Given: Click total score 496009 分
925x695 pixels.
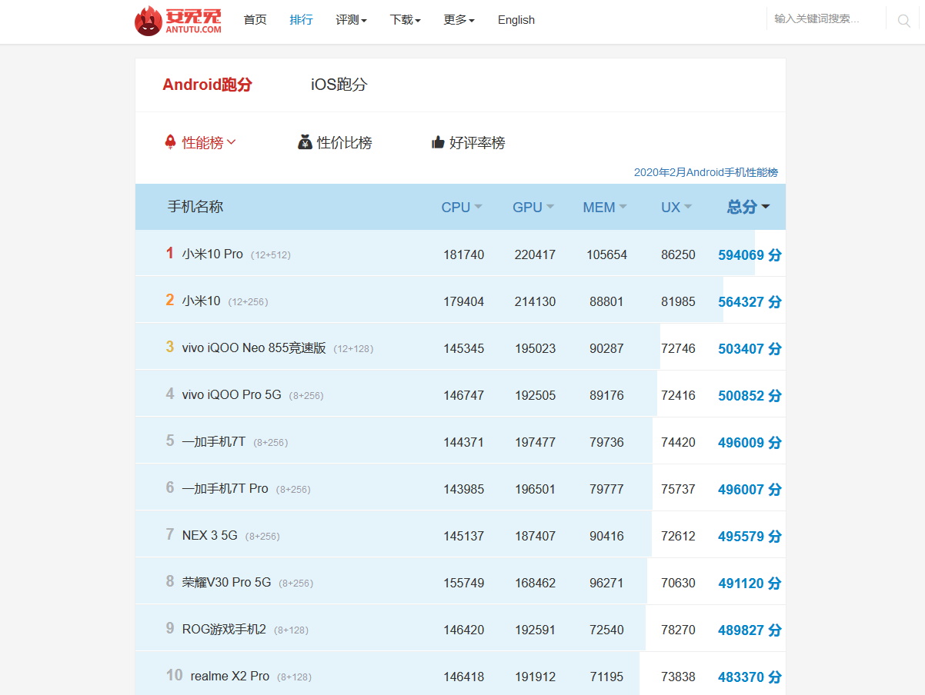Looking at the screenshot, I should click(750, 442).
